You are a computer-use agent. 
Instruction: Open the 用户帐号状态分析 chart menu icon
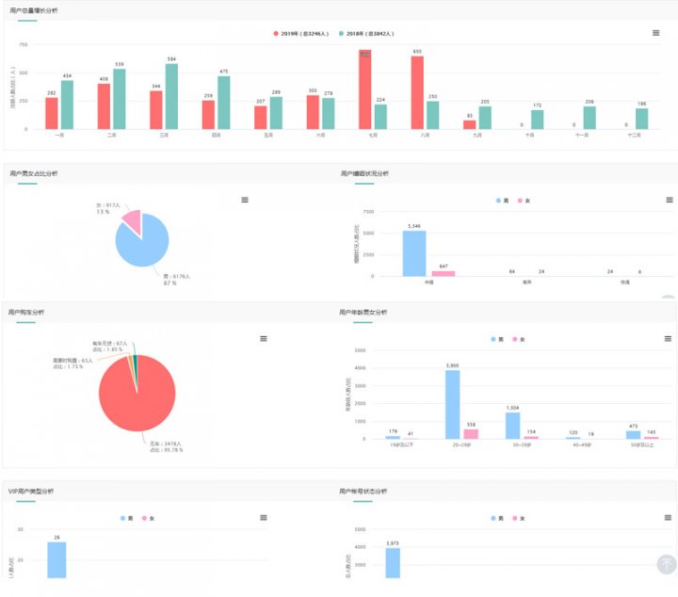pos(668,518)
